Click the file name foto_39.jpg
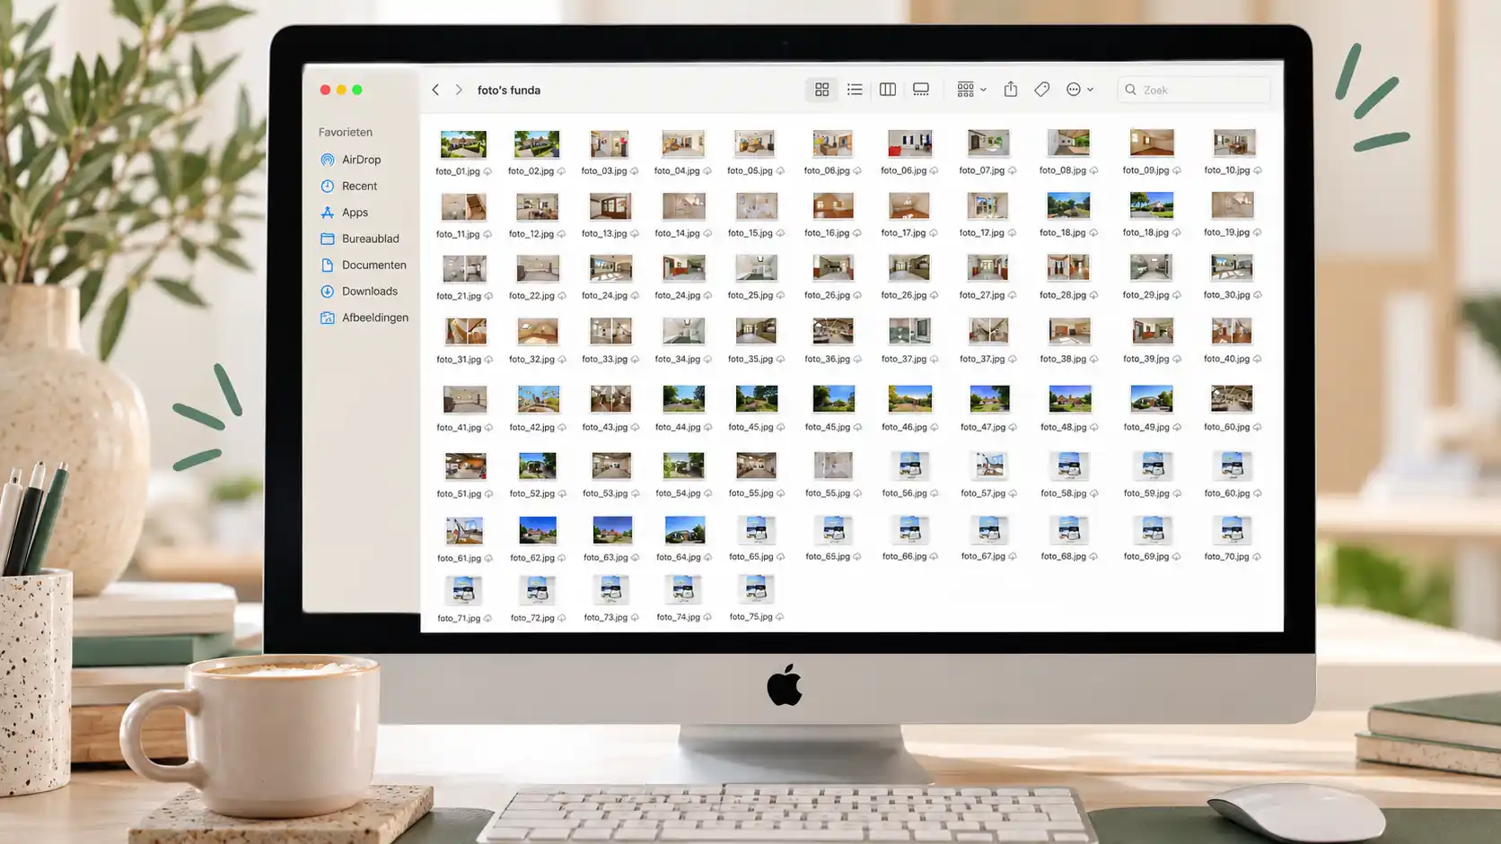Viewport: 1501px width, 844px height. (x=1145, y=359)
